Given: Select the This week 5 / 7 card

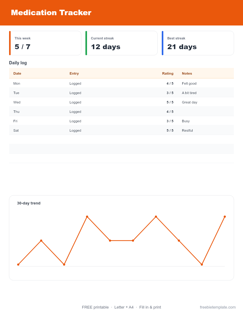Looking at the screenshot, I should click(45, 43).
